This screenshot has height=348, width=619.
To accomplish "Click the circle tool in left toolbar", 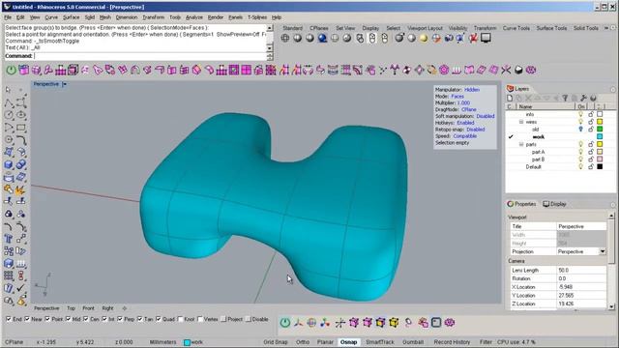I will [9, 115].
